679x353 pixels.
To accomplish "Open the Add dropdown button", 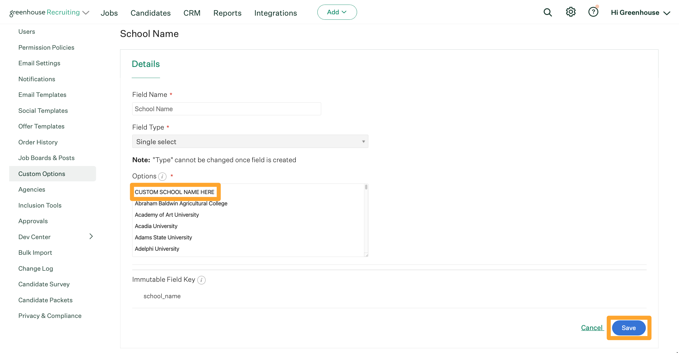I will pyautogui.click(x=337, y=12).
